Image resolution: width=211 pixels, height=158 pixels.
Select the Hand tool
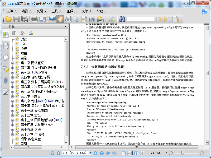(60, 19)
